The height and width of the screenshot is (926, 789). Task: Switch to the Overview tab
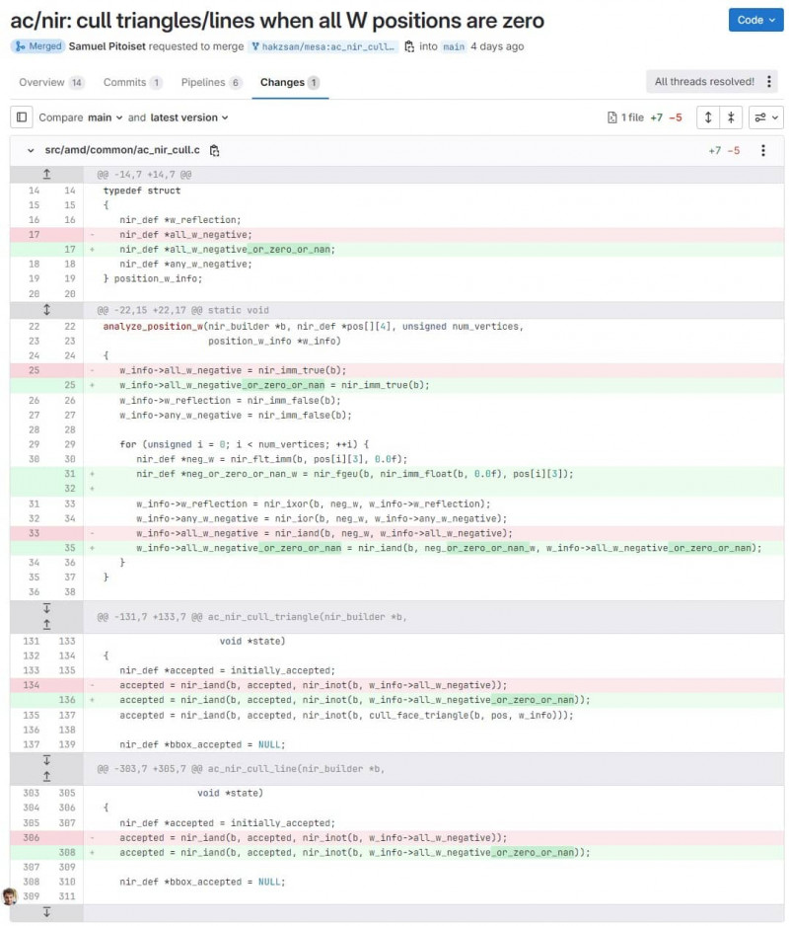click(x=50, y=82)
